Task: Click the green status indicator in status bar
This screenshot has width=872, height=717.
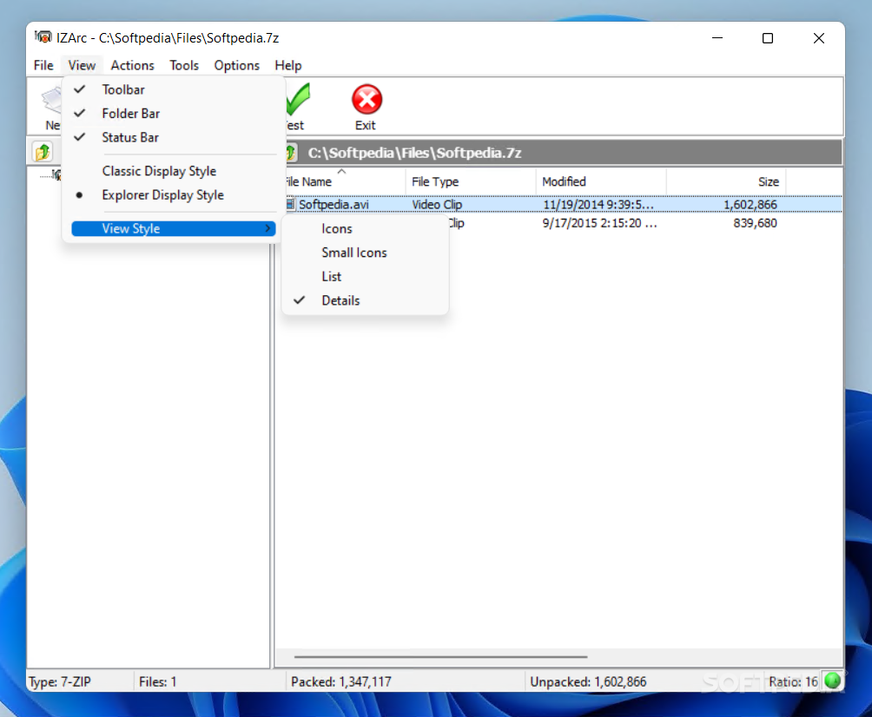Action: pos(833,681)
